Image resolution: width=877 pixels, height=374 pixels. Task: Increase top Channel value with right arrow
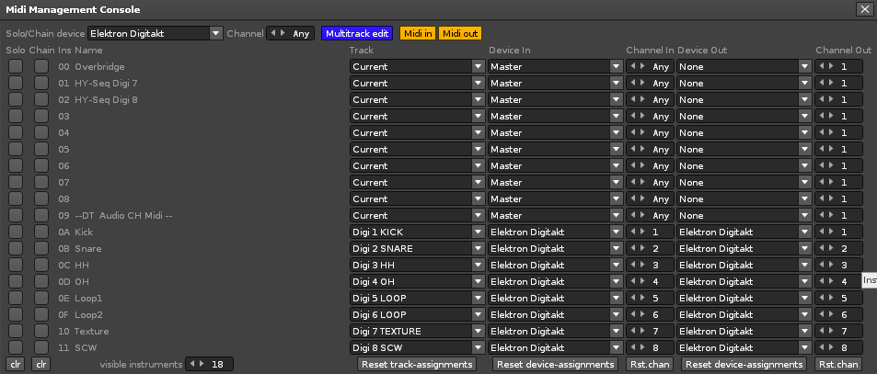pos(282,33)
